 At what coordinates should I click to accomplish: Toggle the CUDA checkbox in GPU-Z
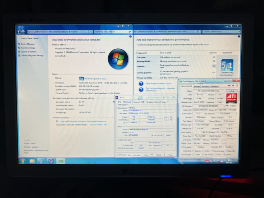[203, 151]
